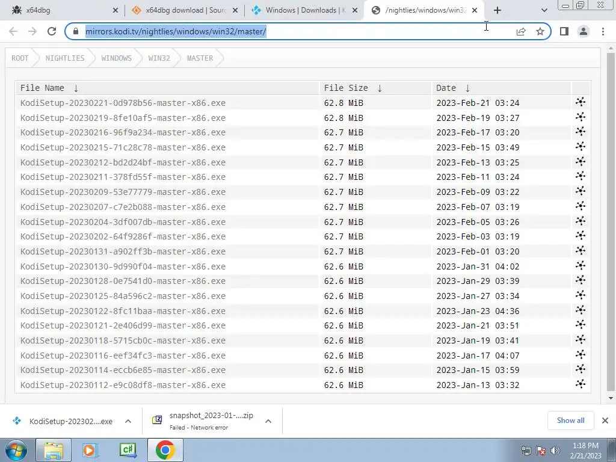The image size is (616, 462).
Task: Download KodiSetup-20230112-e9c08df8-master-x86.exe
Action: (x=123, y=385)
